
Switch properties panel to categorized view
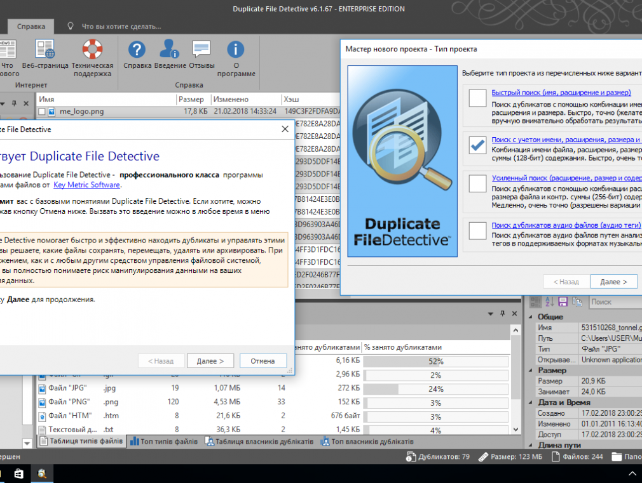(x=535, y=302)
